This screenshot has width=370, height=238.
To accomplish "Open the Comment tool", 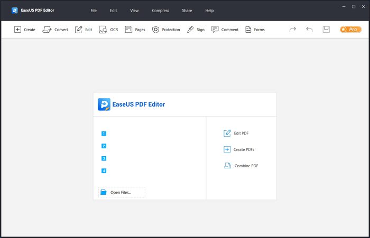I will click(225, 30).
